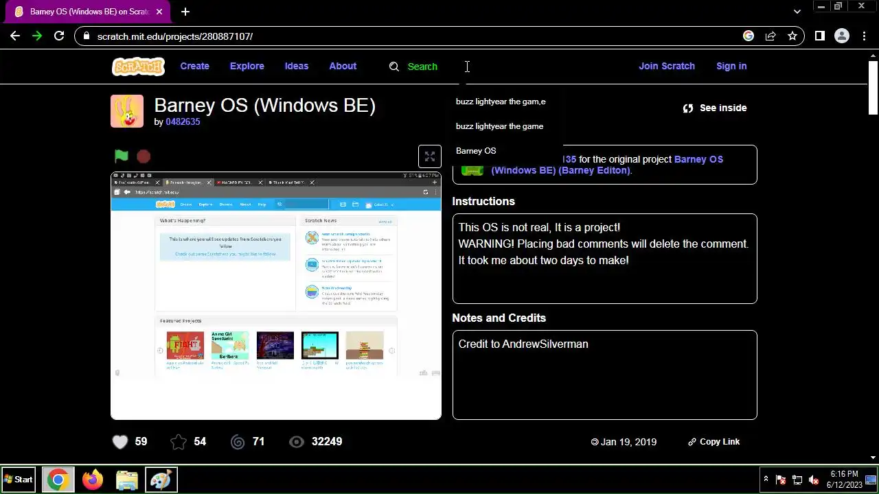Choose the 'Barney OS' search suggestion
The width and height of the screenshot is (879, 494).
click(x=476, y=151)
